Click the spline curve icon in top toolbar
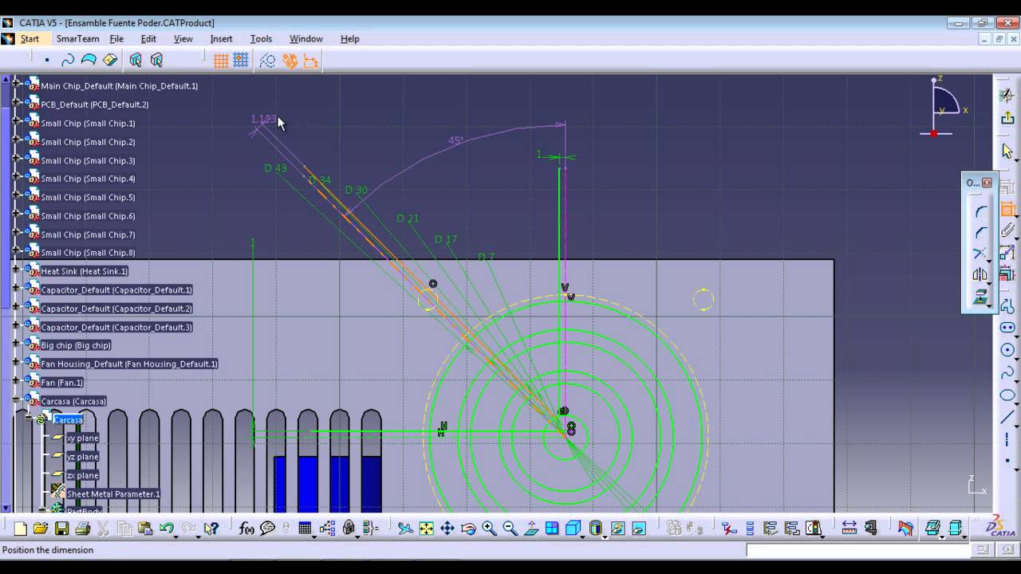Viewport: 1021px width, 574px height. [68, 60]
